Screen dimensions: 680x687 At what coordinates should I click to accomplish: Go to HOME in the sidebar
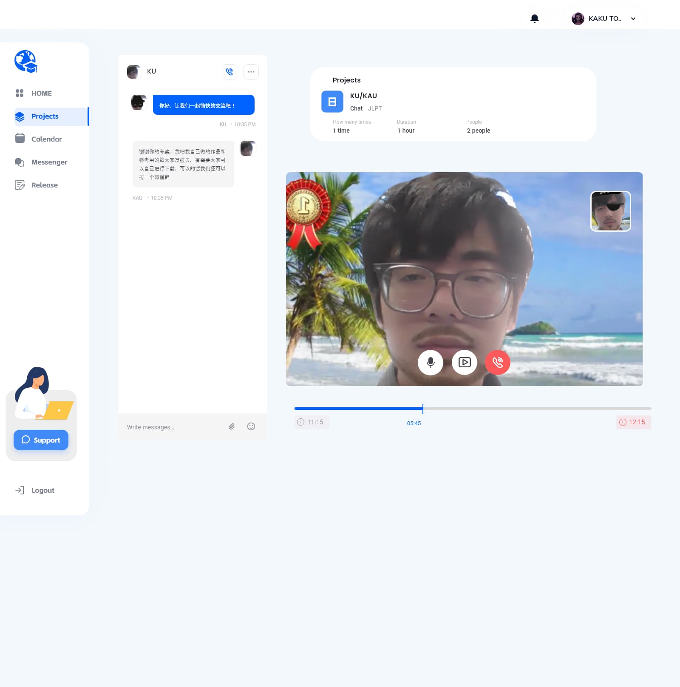(41, 93)
